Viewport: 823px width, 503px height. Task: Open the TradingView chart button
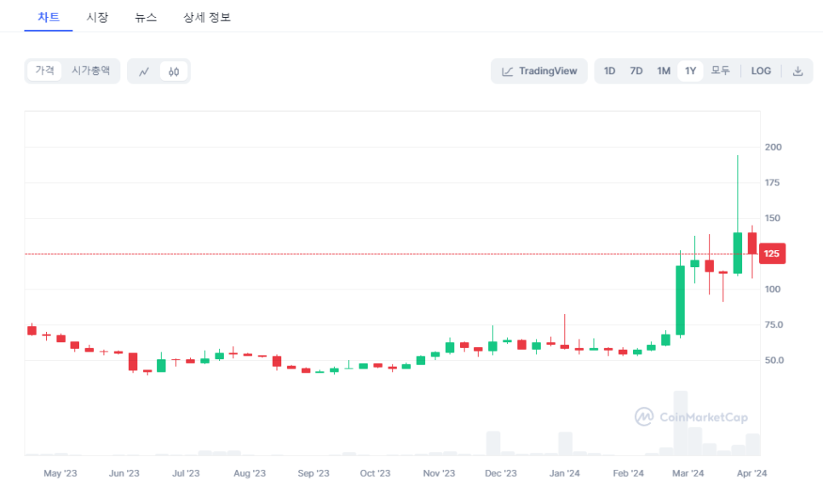point(539,71)
